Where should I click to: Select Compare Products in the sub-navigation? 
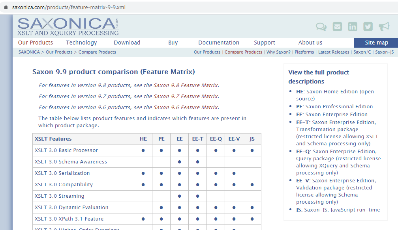pos(243,52)
